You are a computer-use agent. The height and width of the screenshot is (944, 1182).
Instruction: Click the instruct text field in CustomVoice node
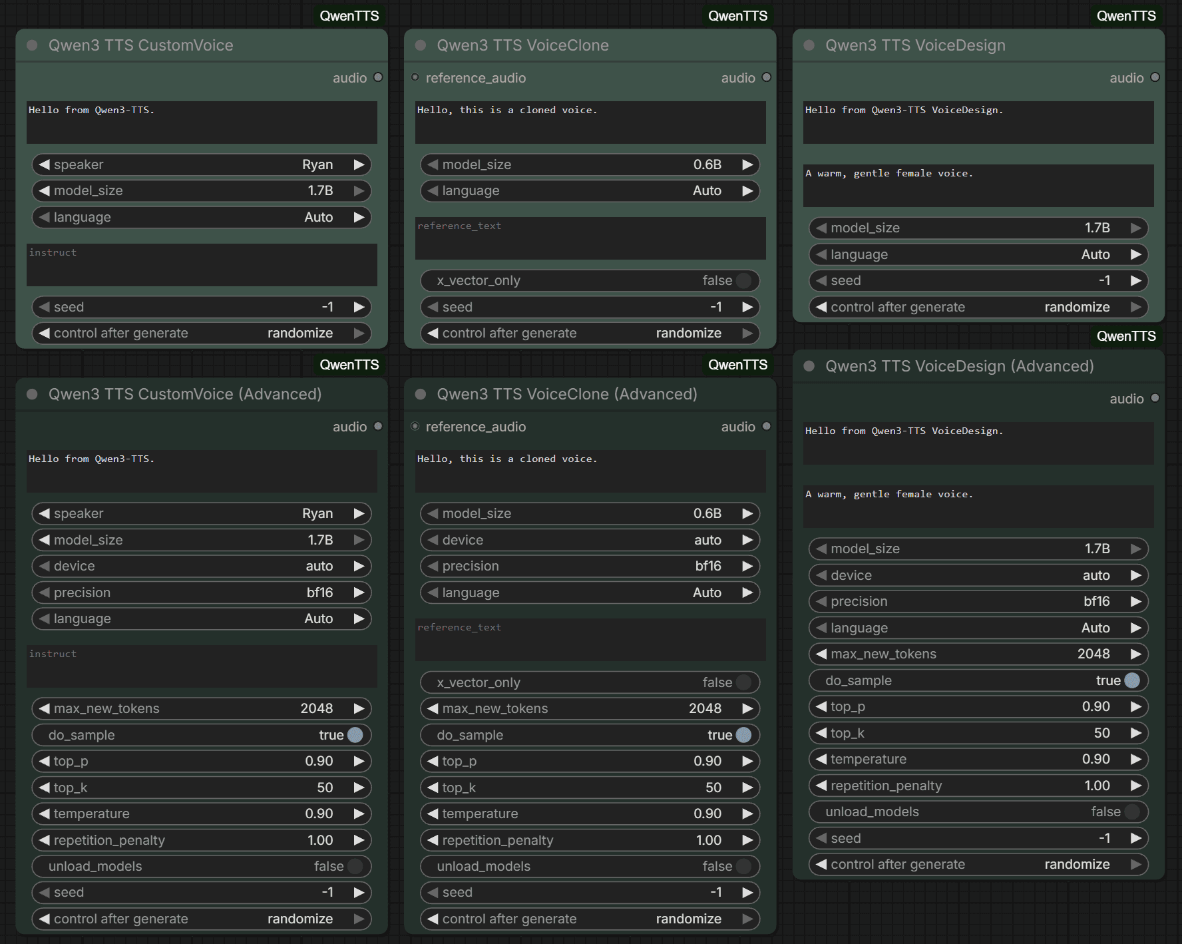point(202,265)
